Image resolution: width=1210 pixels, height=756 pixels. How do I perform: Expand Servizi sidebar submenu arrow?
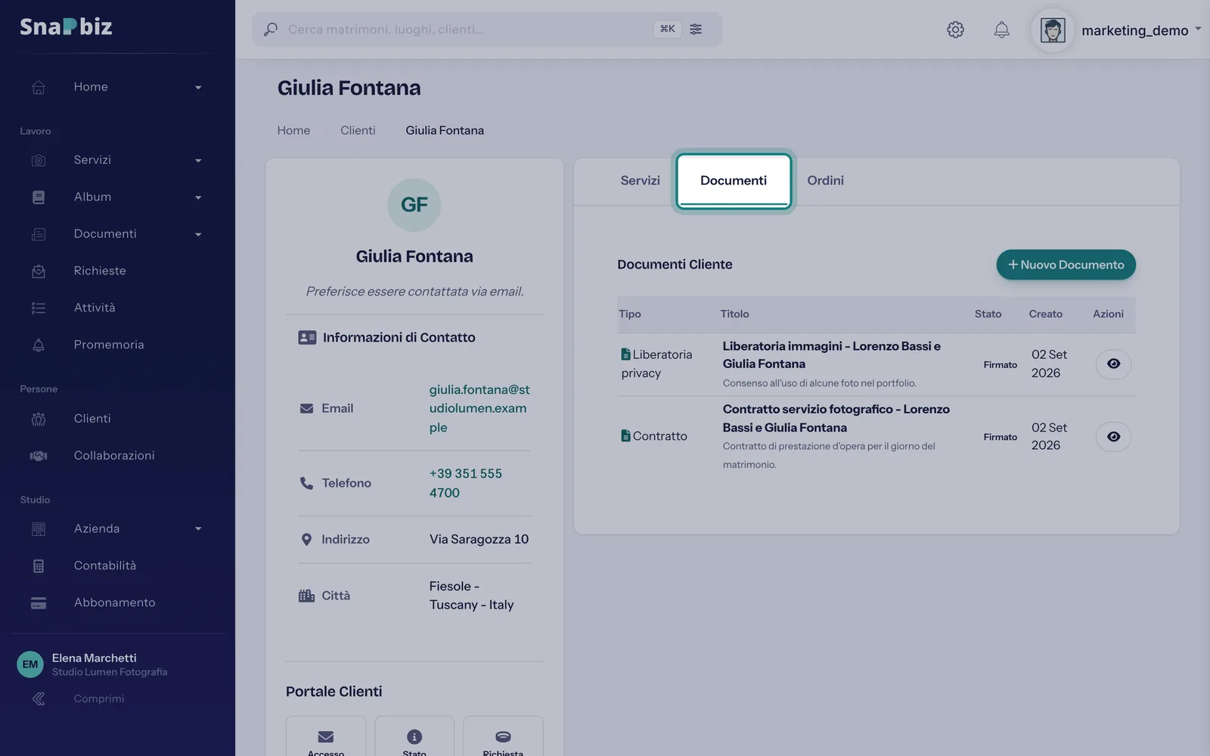coord(198,161)
